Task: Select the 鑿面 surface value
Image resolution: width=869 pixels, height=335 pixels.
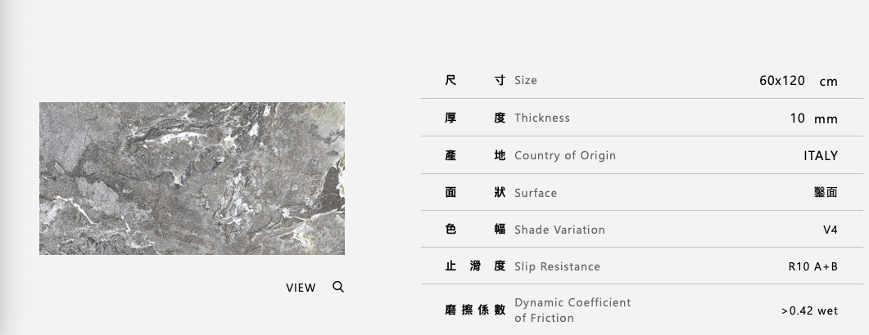Action: [826, 193]
